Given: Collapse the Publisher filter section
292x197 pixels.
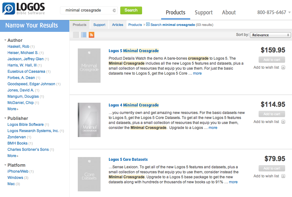Looking at the screenshot, I should [x=5, y=118].
